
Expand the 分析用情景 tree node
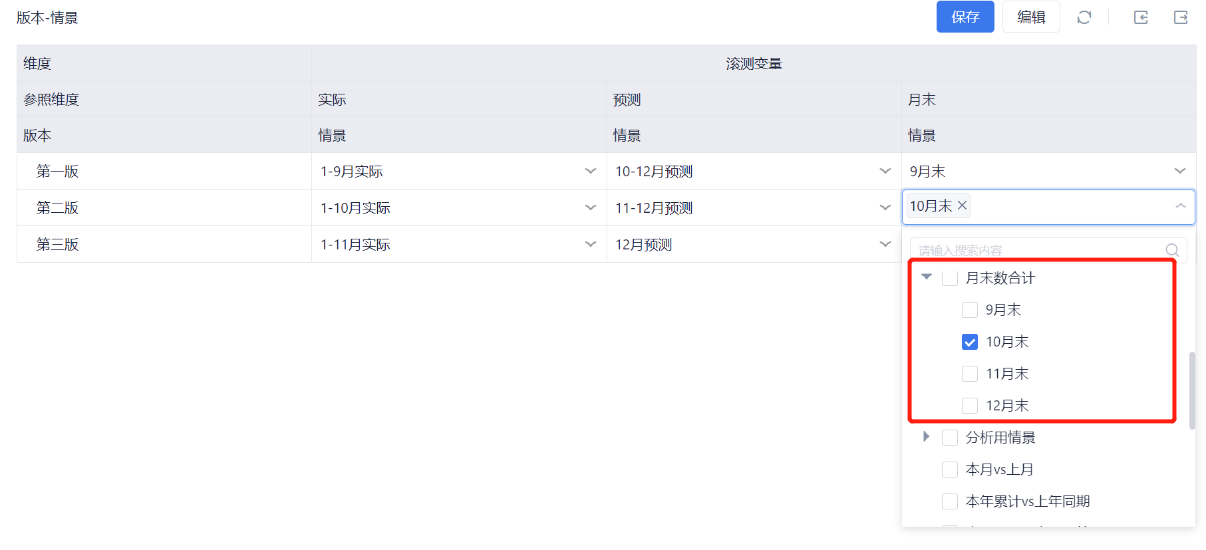coord(926,437)
